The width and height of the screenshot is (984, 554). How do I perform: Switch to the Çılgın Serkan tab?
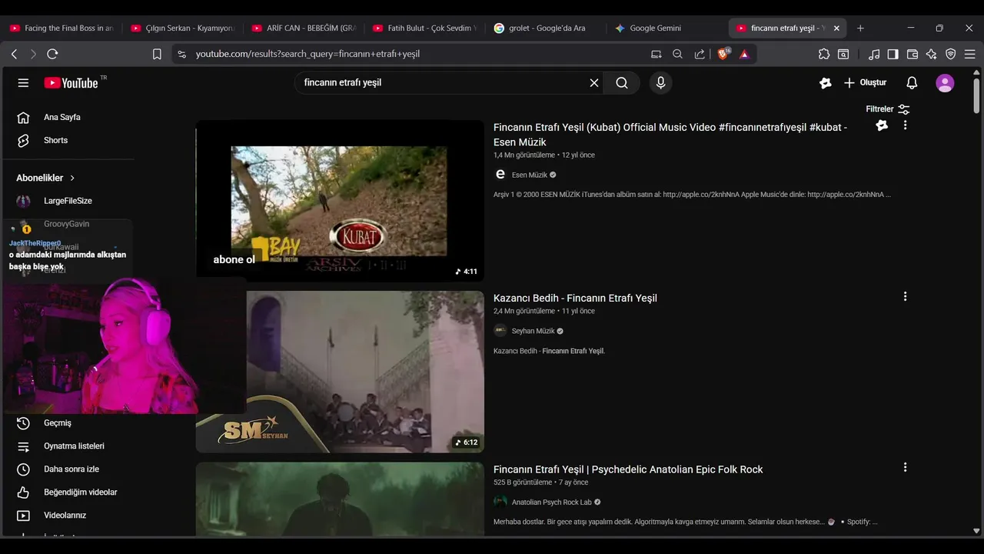tap(183, 28)
